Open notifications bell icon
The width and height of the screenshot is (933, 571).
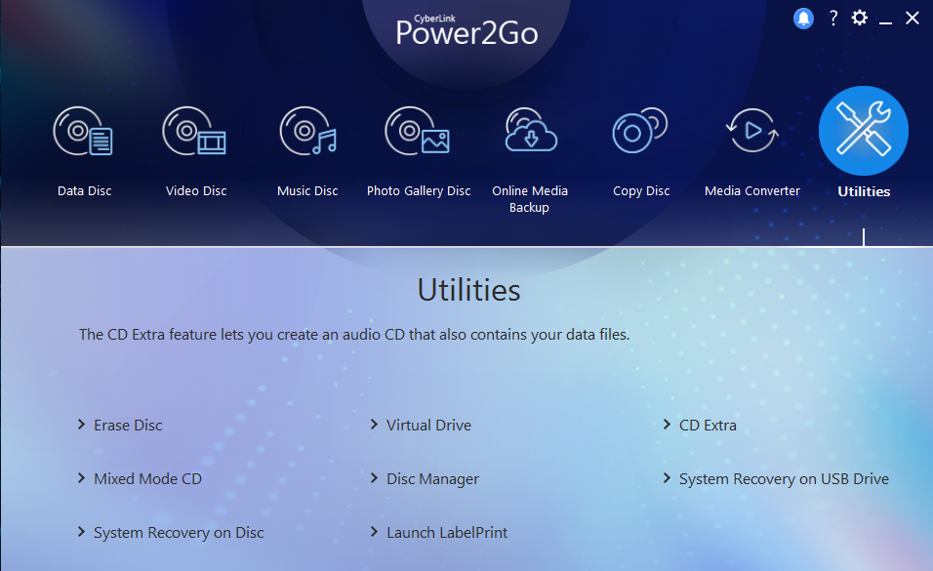[x=803, y=19]
